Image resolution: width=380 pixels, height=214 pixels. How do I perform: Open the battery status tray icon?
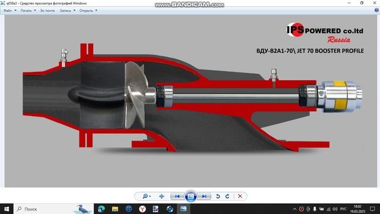322,209
